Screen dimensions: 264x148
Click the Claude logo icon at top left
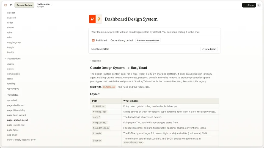click(x=5, y=5)
